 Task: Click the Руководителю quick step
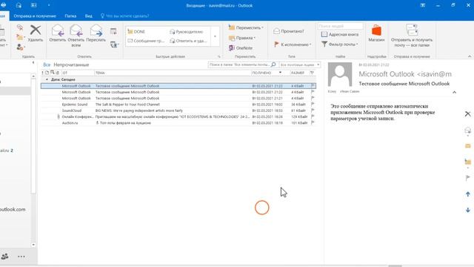[x=187, y=31]
